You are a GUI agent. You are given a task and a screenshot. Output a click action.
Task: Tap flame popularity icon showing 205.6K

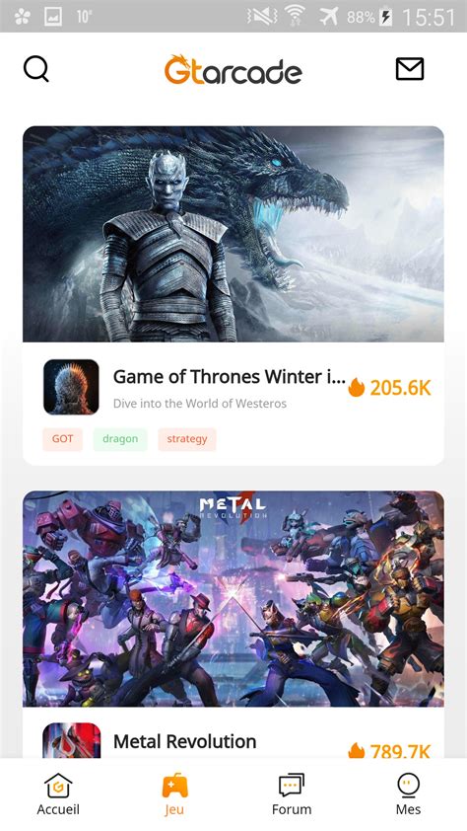[x=357, y=388]
